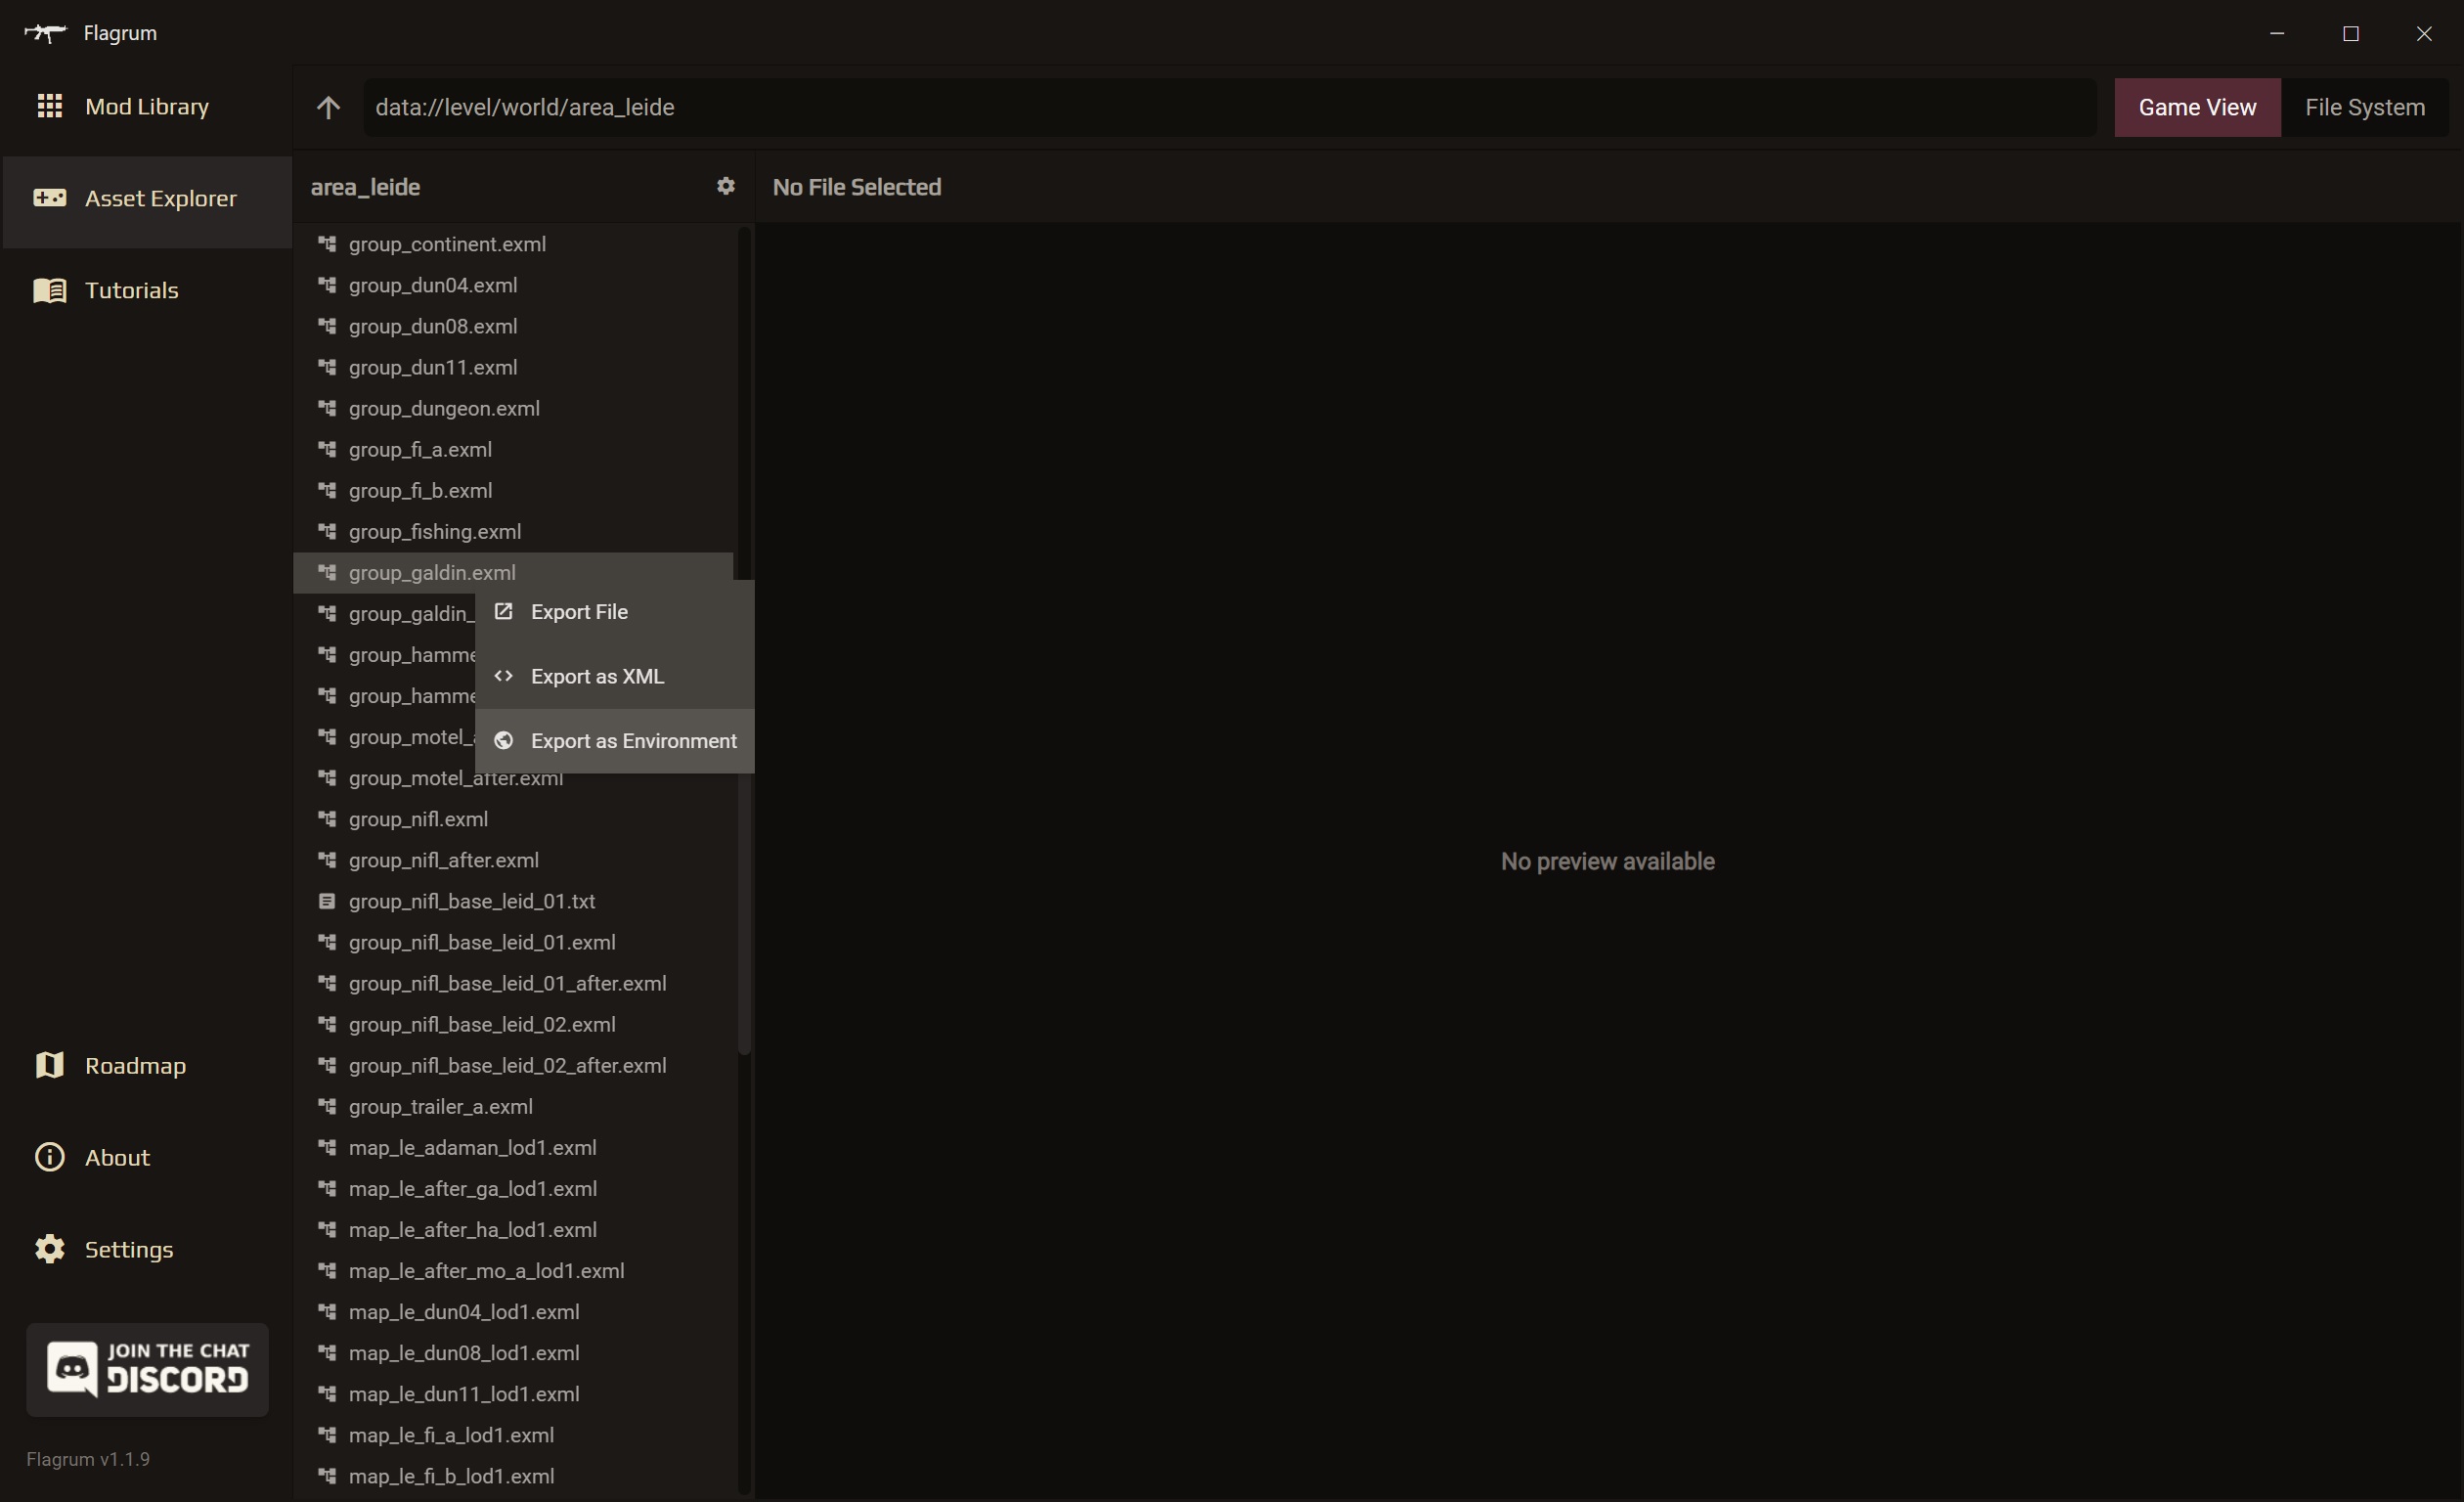
Task: Open the Mod Library grid icon
Action: [49, 106]
